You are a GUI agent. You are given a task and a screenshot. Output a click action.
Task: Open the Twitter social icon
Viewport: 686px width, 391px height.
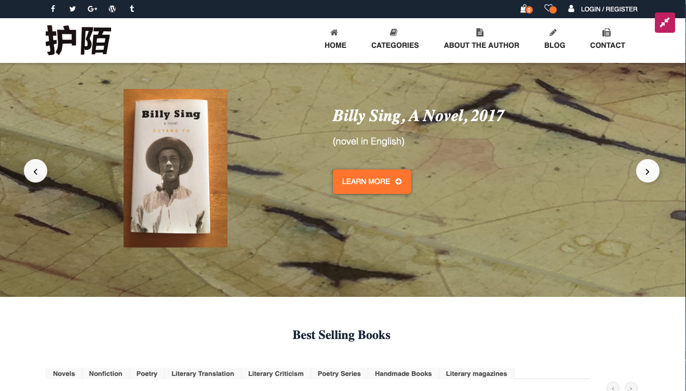point(72,9)
